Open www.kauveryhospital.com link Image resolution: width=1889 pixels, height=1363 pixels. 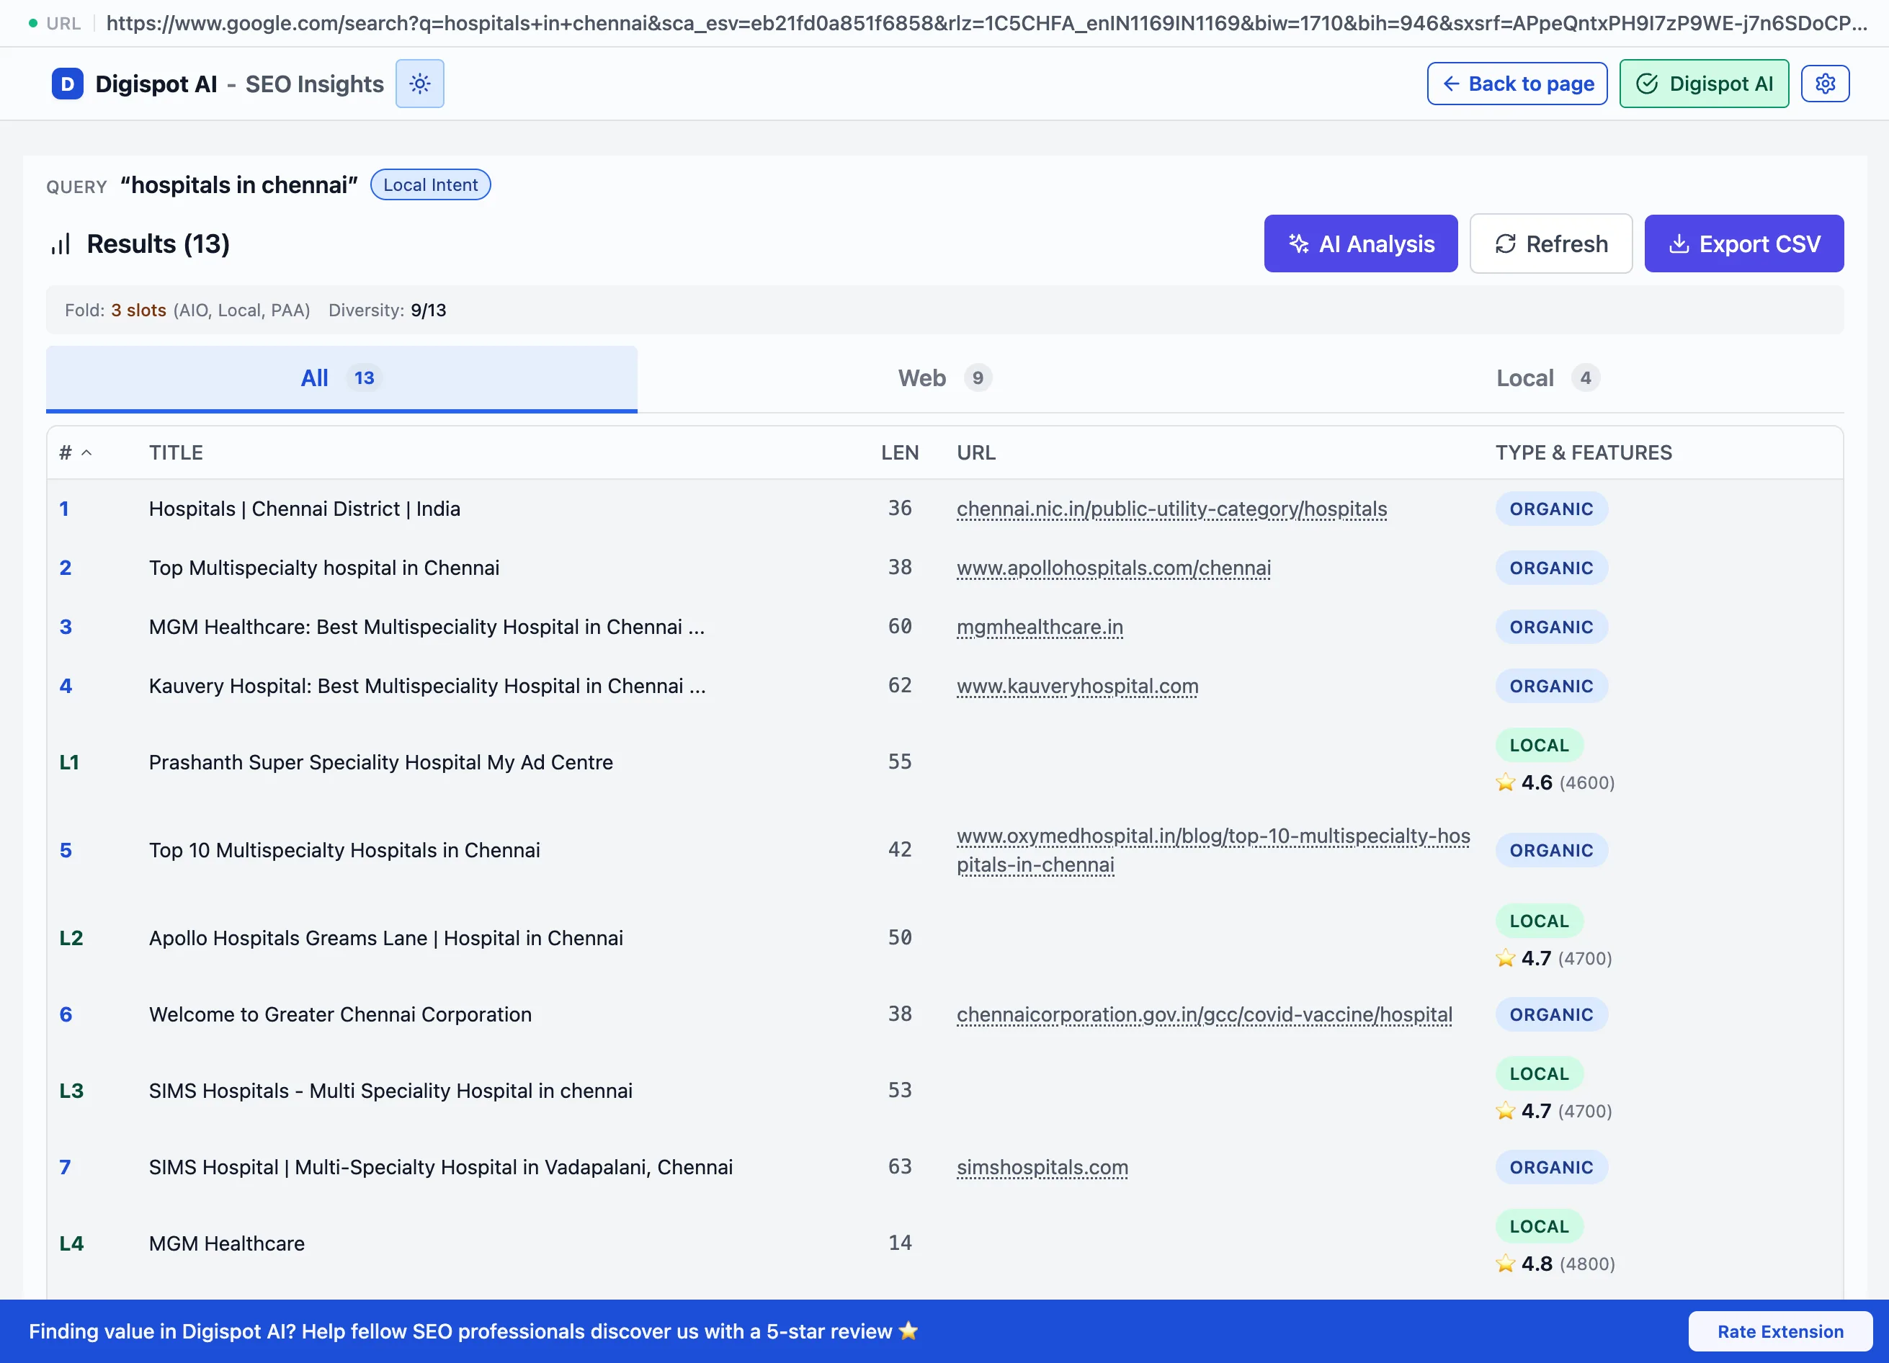tap(1077, 686)
